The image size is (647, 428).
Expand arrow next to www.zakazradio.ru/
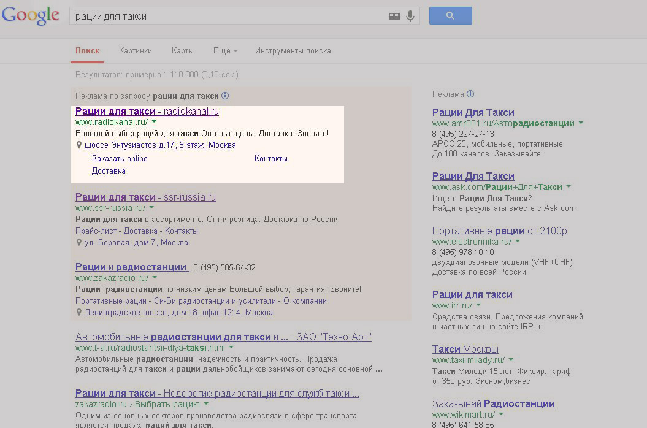155,277
